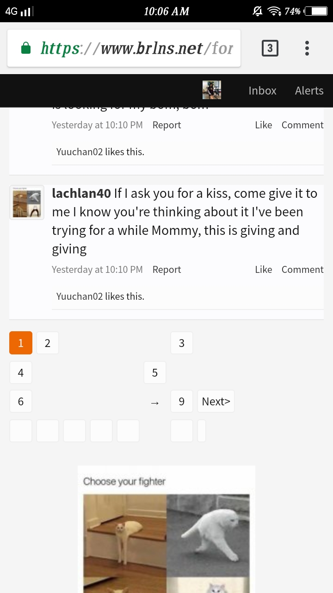Like lachlan40's kiss message
This screenshot has height=593, width=333.
tap(264, 270)
